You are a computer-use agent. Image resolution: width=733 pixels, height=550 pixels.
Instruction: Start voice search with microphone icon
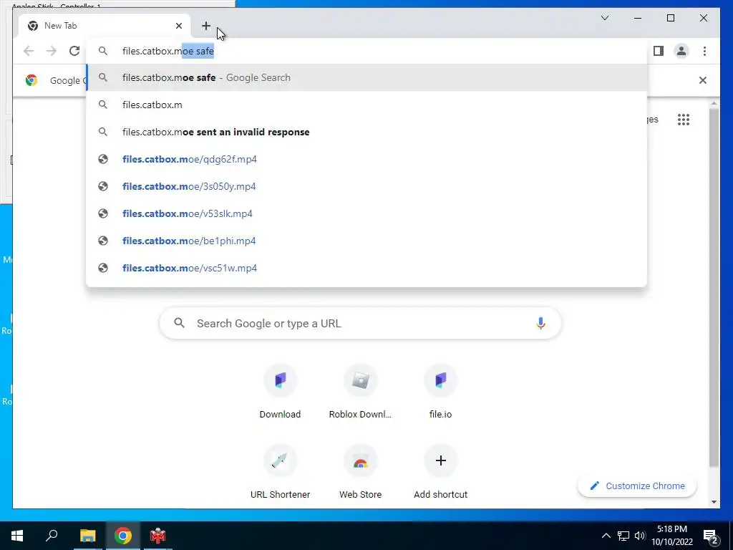pos(540,323)
